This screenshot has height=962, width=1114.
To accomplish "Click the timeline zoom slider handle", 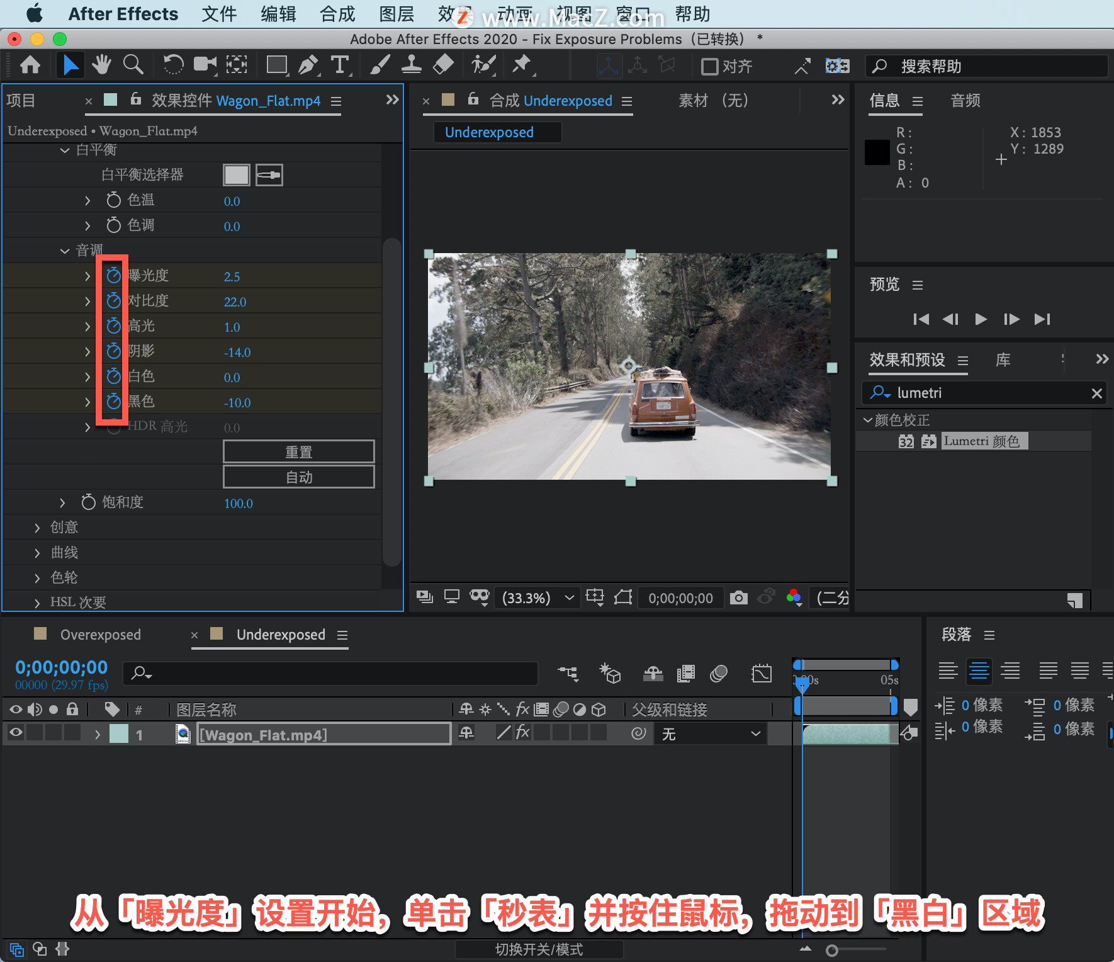I will pos(832,950).
